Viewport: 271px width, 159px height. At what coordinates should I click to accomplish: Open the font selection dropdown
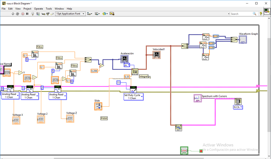click(x=70, y=14)
